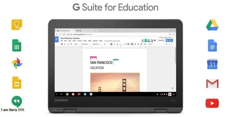This screenshot has height=117, width=231.
Task: Open the large red YouTube icon
Action: pyautogui.click(x=212, y=103)
